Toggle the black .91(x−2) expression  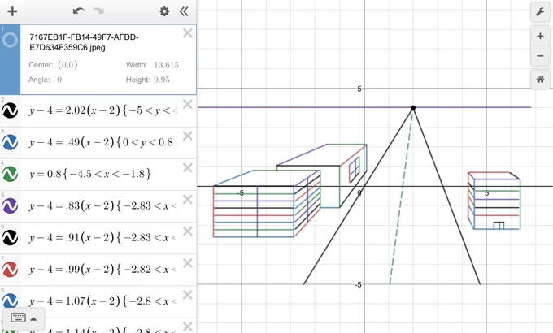coord(10,237)
